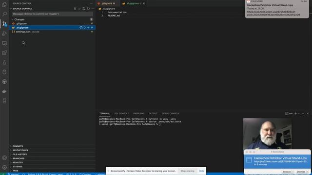Open the Docker whale view

point(4,91)
